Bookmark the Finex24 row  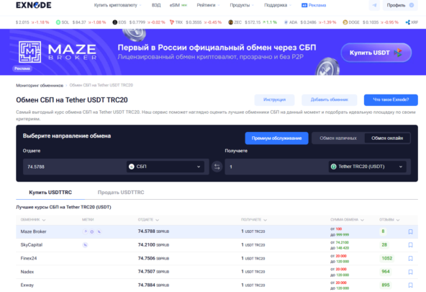(x=410, y=258)
